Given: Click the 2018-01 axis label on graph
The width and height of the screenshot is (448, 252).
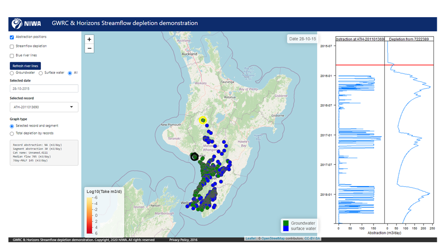Looking at the screenshot, I should [326, 194].
